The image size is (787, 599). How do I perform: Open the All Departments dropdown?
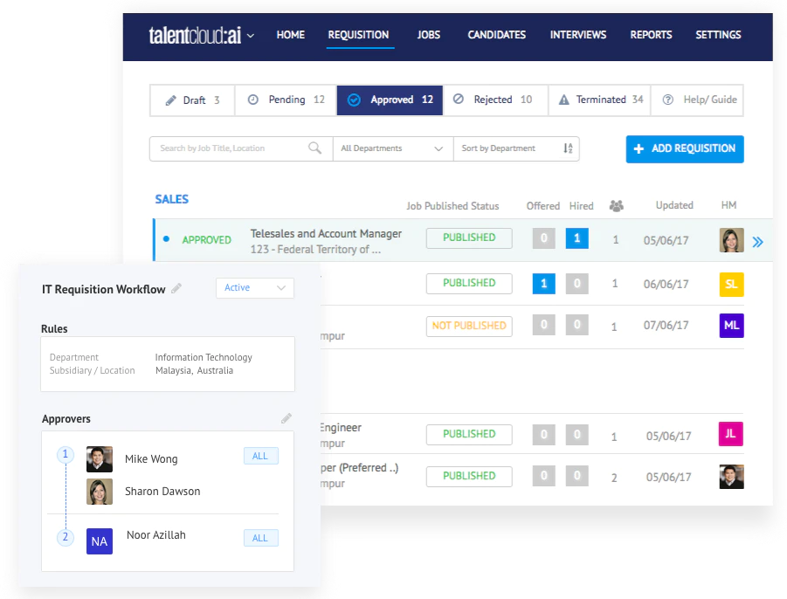click(393, 148)
